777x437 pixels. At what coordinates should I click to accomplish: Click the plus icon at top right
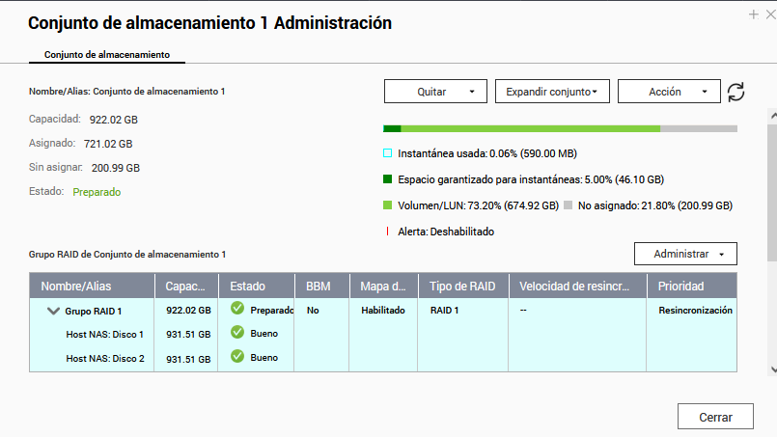point(754,14)
